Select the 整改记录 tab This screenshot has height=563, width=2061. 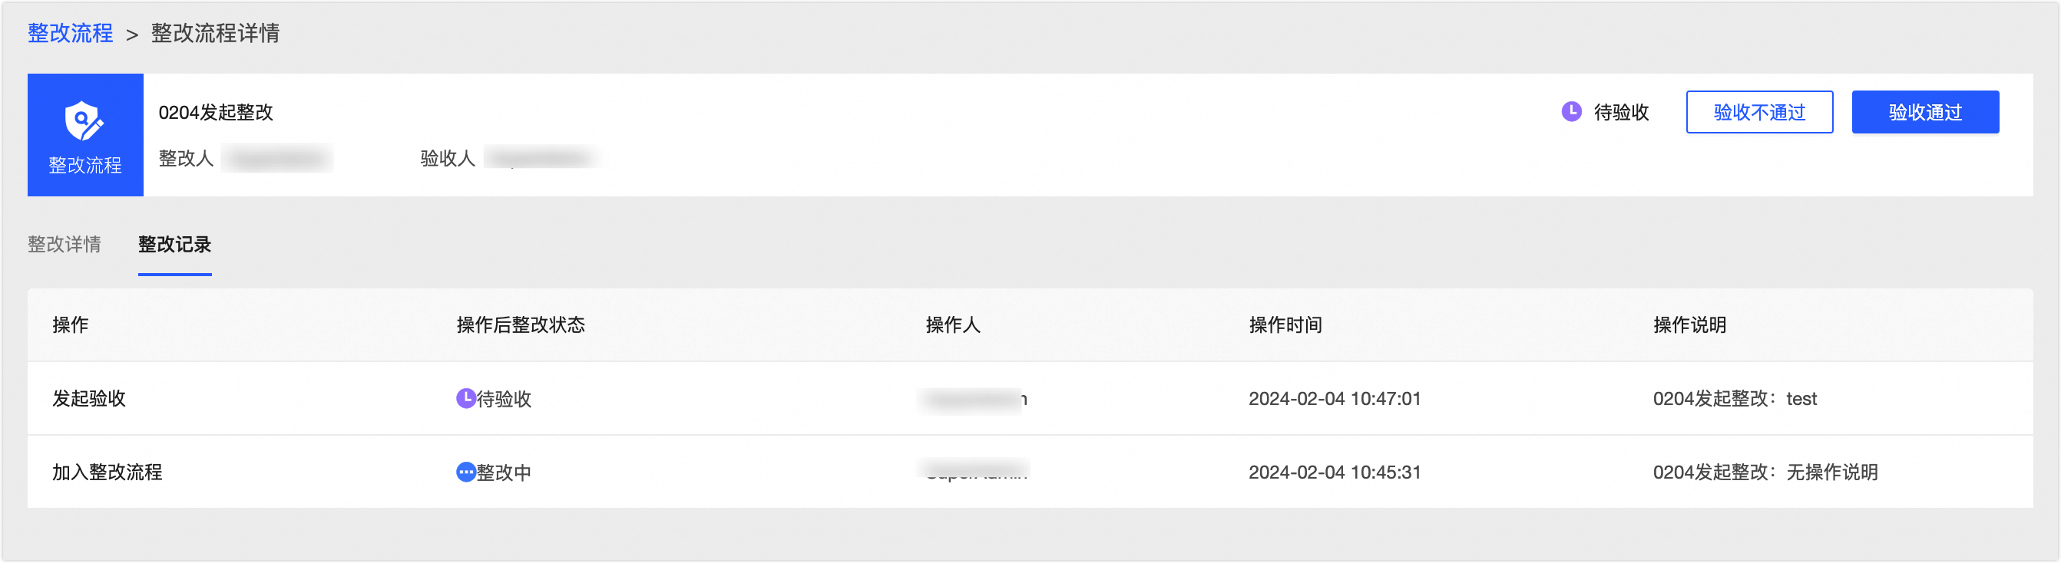point(174,245)
